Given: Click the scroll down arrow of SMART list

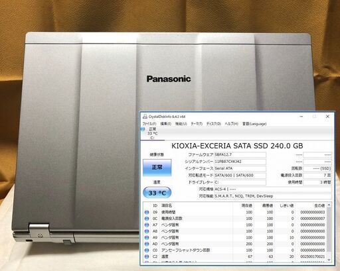Looking at the screenshot, I should click(329, 260).
